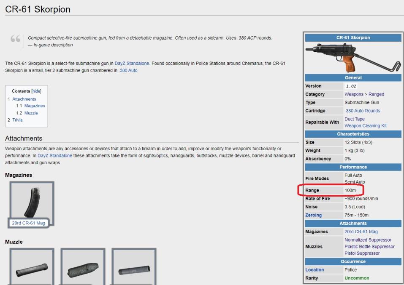Click the 1 kg (3 lb) weight value

(x=354, y=150)
